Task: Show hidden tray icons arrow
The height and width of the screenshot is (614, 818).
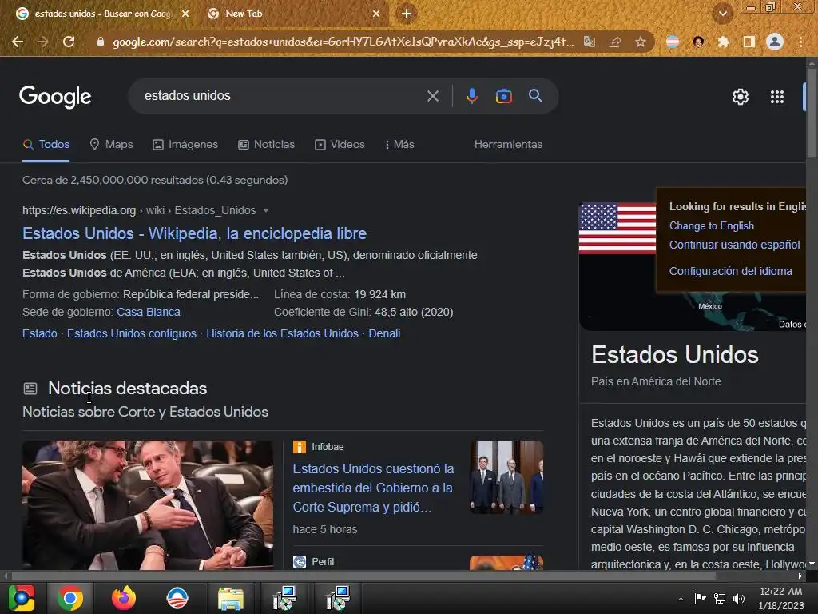Action: click(x=681, y=599)
